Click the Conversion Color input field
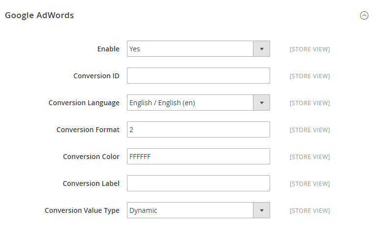The width and height of the screenshot is (377, 229). (x=199, y=156)
